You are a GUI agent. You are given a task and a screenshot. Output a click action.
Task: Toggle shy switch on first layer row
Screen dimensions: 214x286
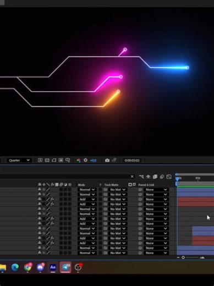[40, 189]
